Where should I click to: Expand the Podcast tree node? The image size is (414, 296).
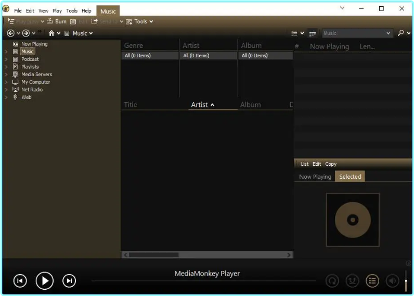(6, 59)
